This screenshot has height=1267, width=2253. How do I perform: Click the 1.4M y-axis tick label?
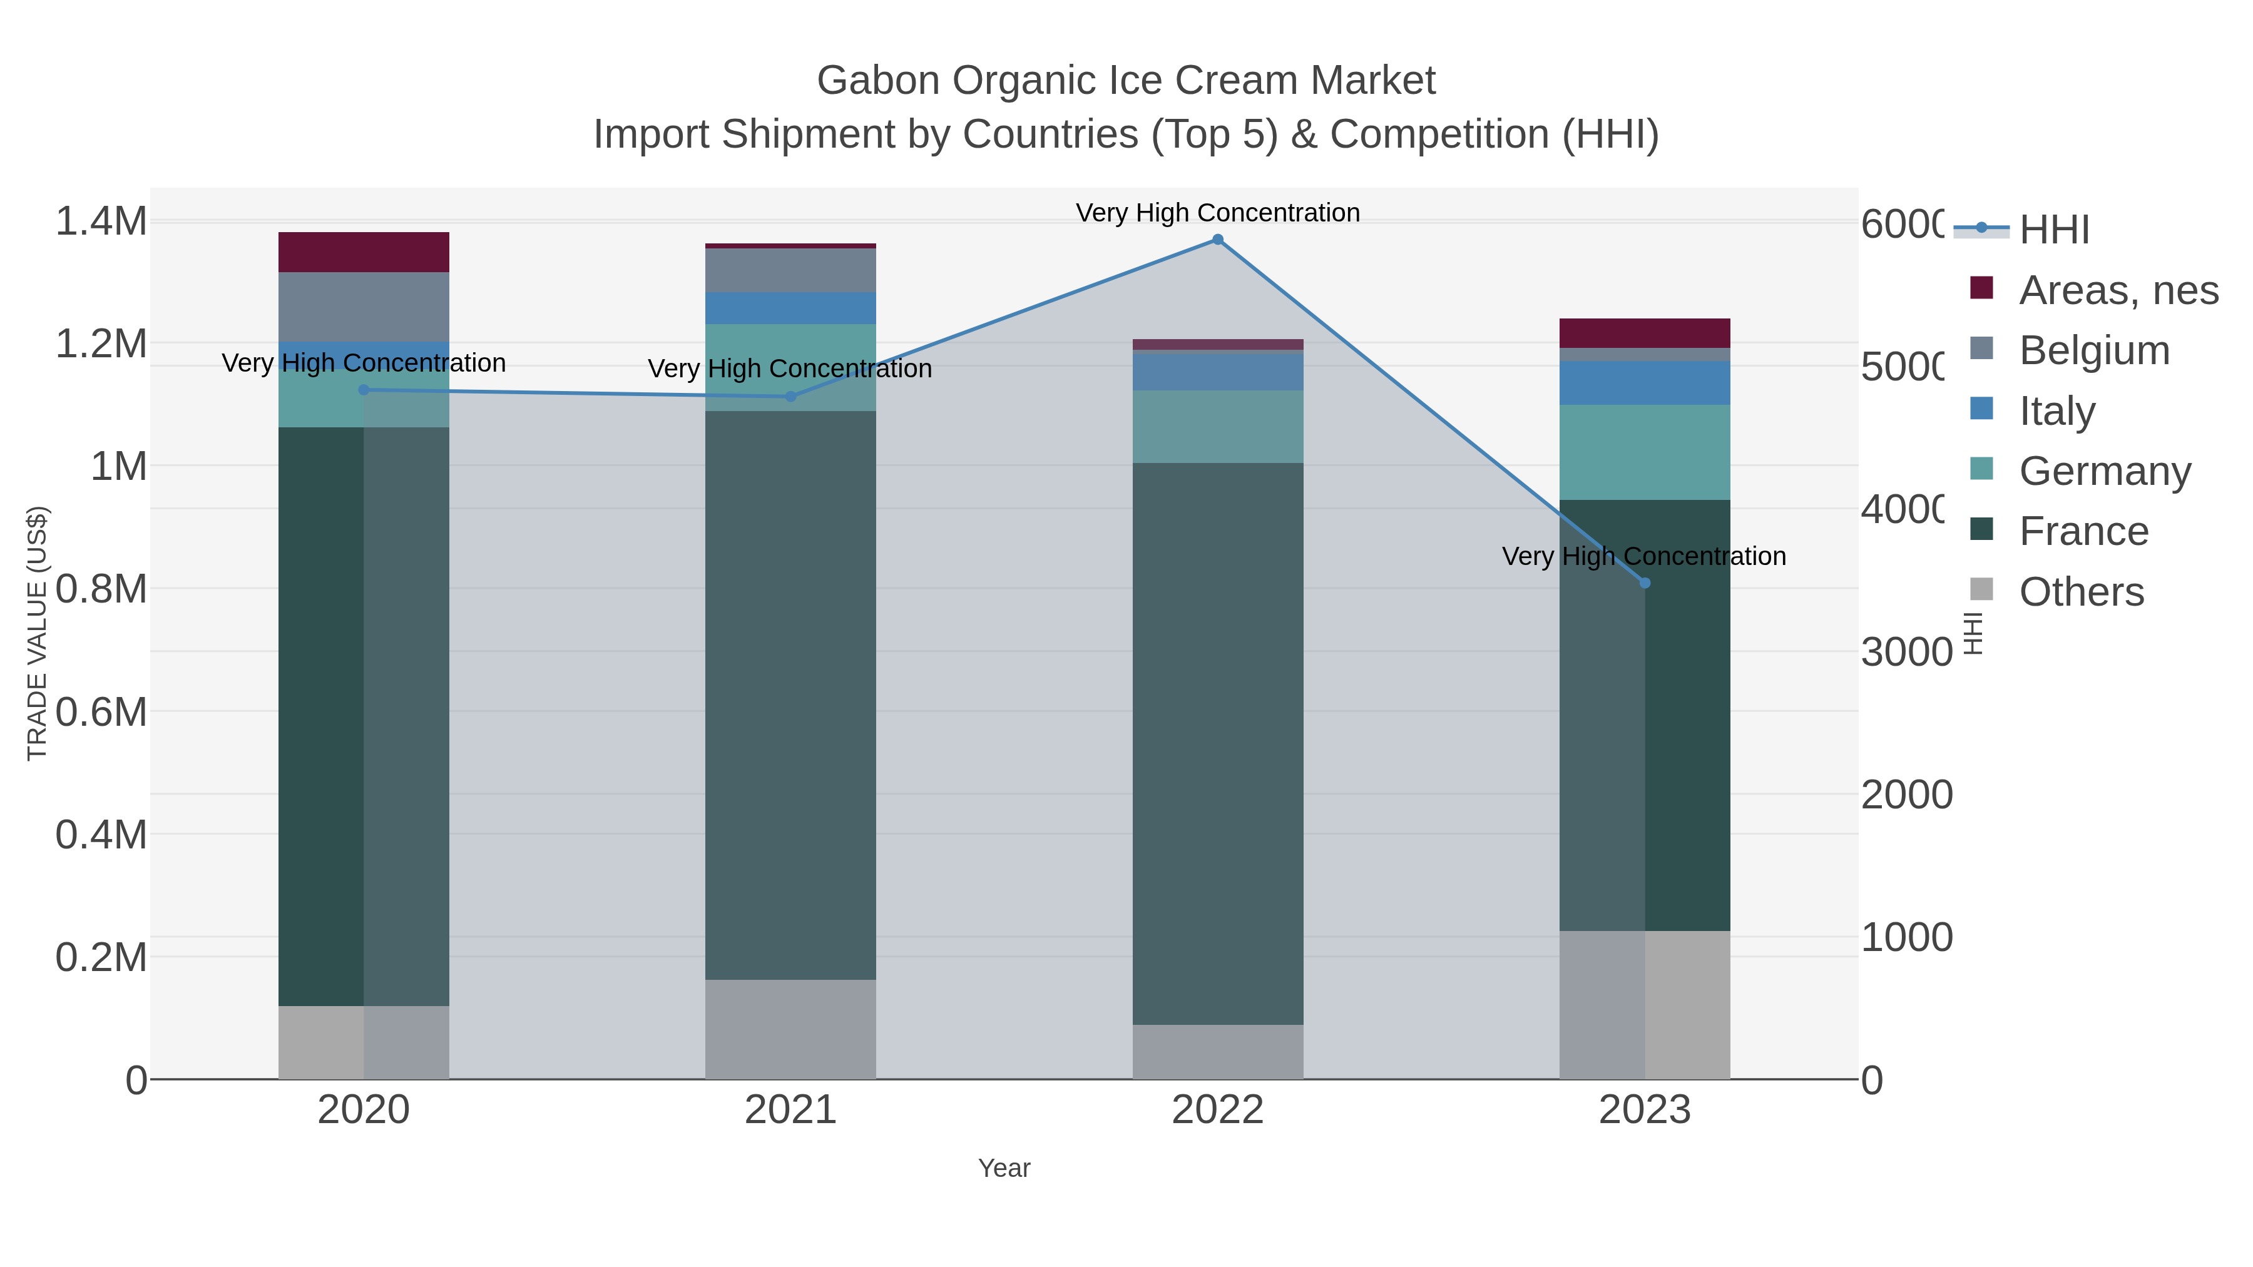pyautogui.click(x=101, y=220)
